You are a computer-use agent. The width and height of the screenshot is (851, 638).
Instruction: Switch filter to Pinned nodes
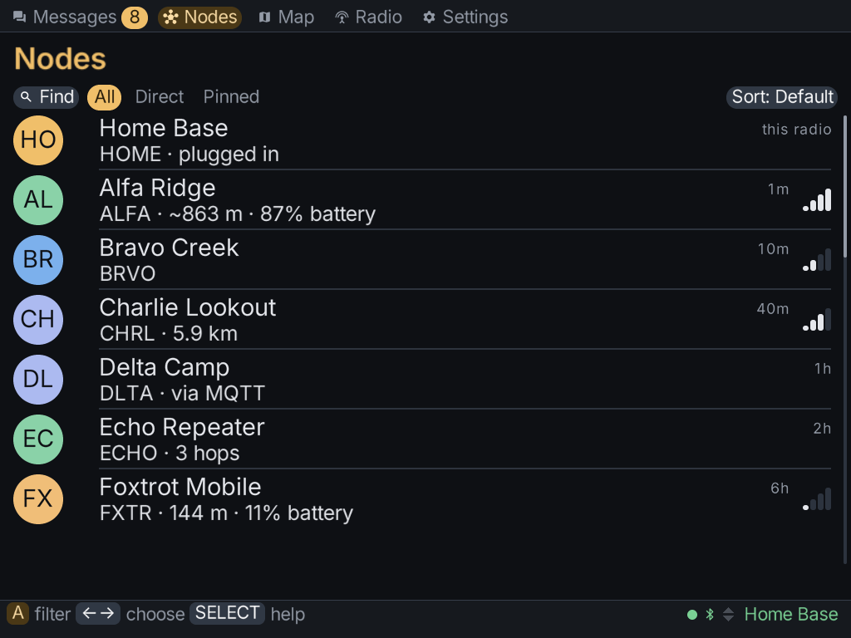231,97
